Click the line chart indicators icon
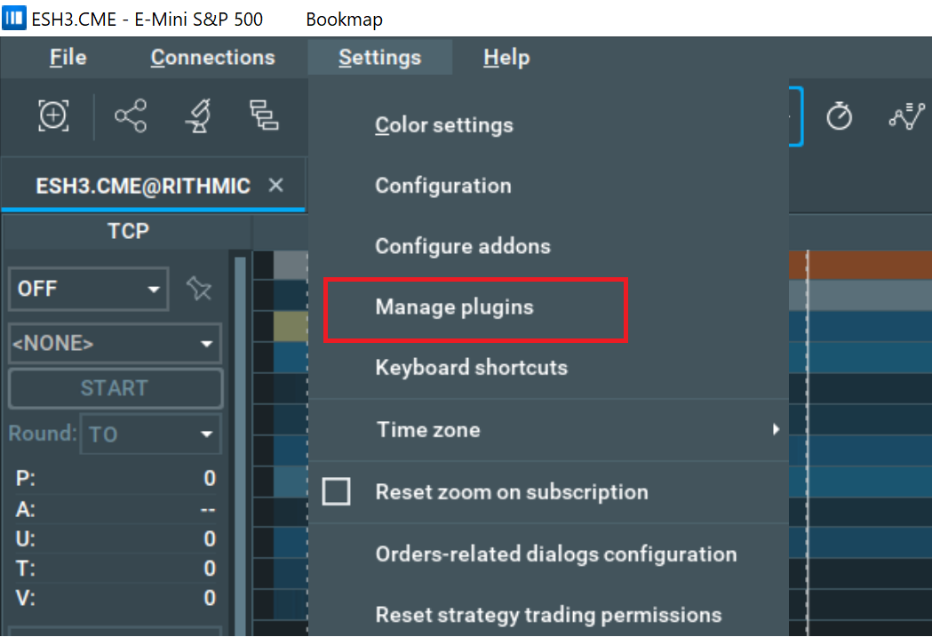The width and height of the screenshot is (932, 637). tap(906, 115)
